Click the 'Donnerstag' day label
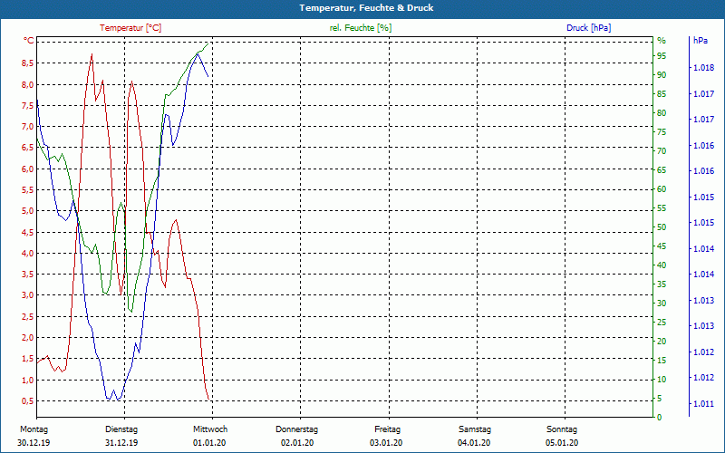 (x=297, y=429)
